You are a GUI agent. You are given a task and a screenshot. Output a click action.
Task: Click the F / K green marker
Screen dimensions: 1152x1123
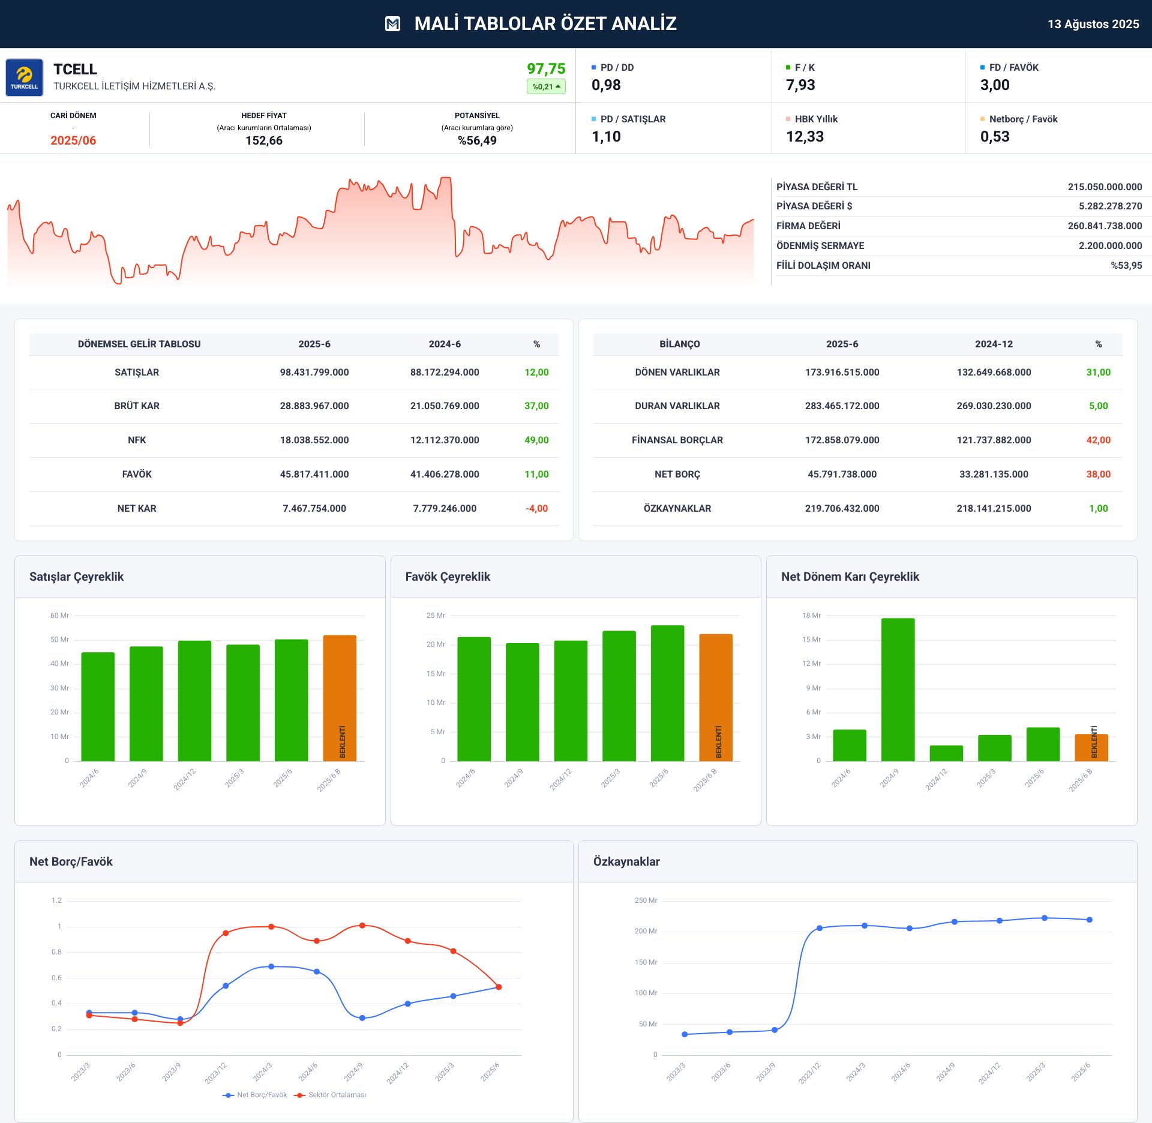tap(788, 67)
